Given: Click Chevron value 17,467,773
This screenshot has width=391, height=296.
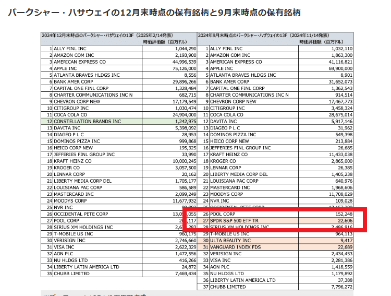Looking at the screenshot, I should tap(340, 102).
